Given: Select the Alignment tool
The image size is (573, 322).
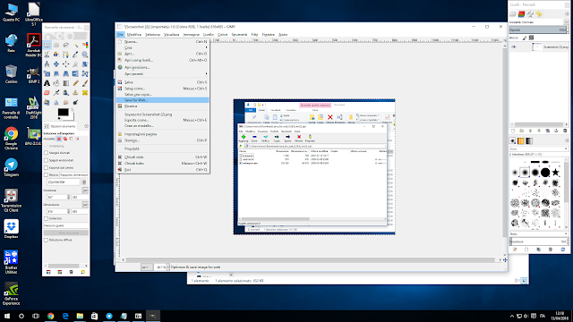Looking at the screenshot, I should tap(65, 64).
